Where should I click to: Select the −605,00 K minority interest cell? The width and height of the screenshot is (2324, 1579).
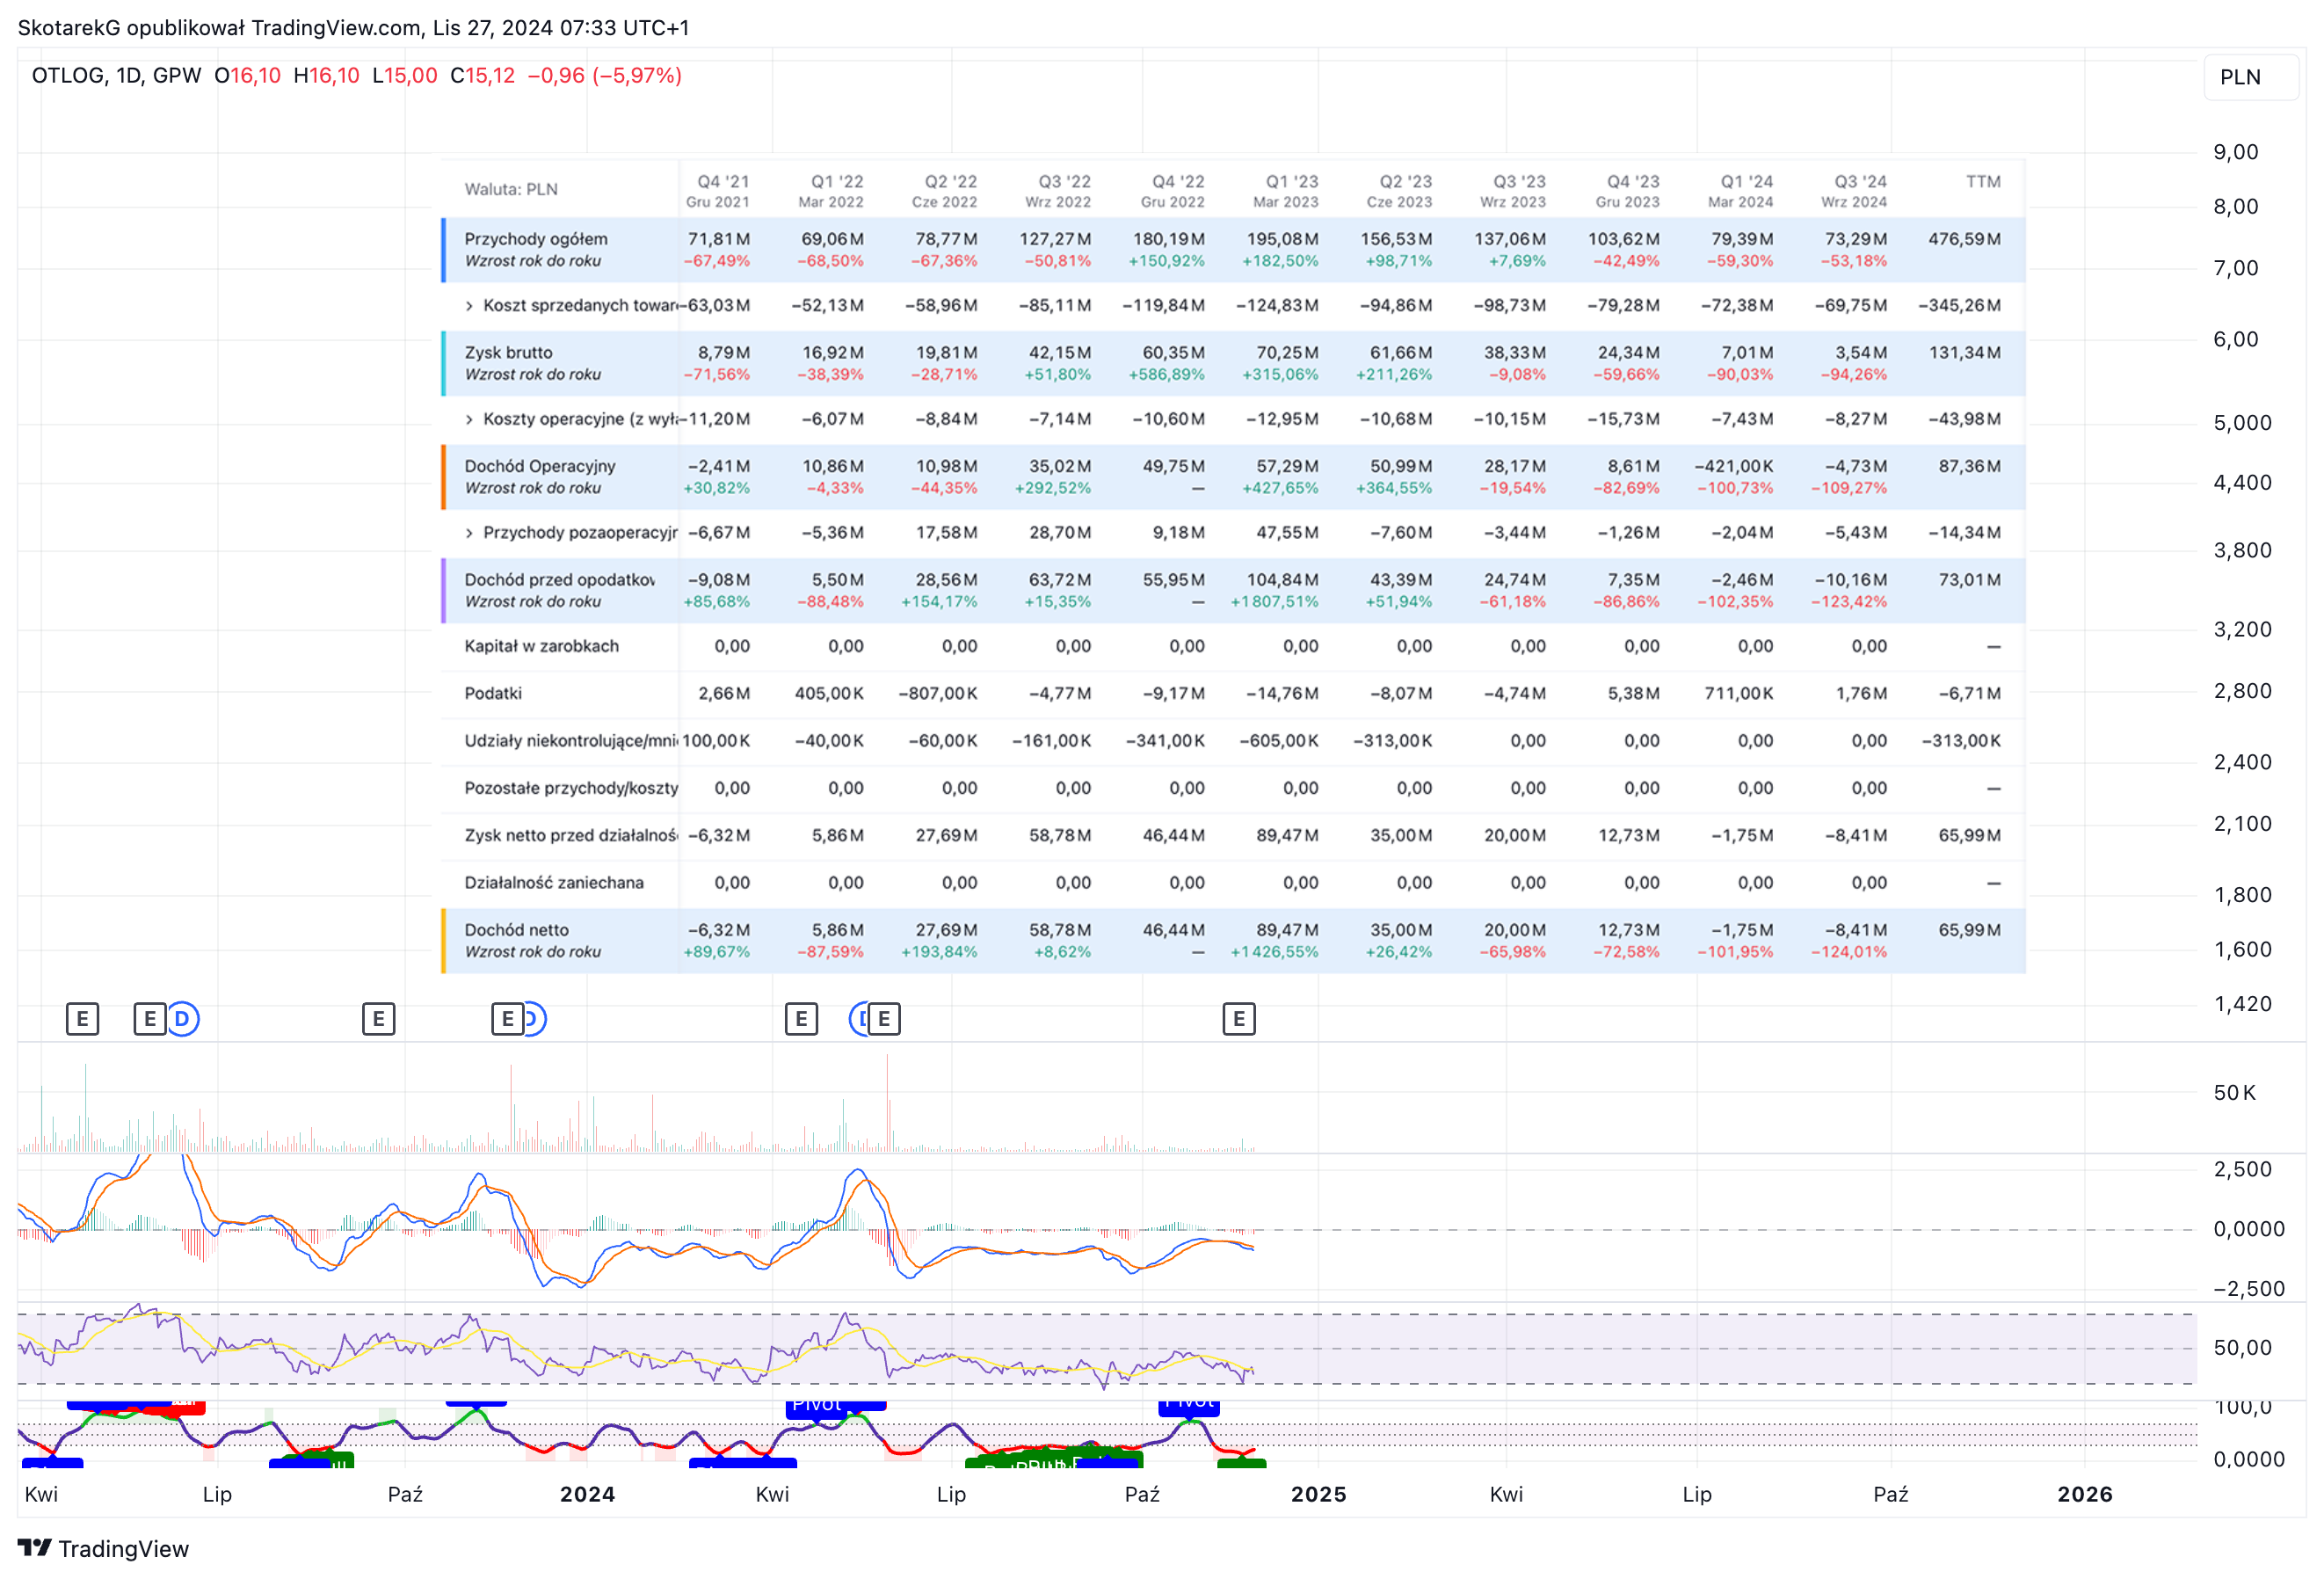coord(1278,741)
